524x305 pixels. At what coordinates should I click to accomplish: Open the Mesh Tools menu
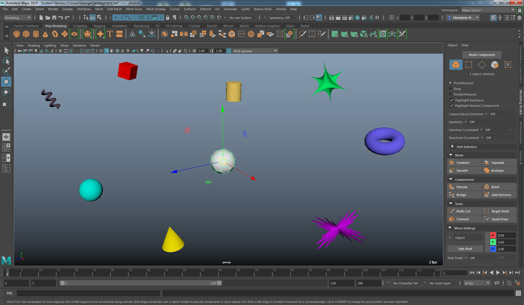(134, 9)
